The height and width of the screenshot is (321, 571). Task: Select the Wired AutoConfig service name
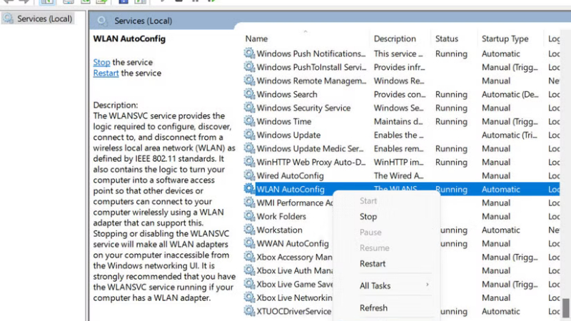290,175
